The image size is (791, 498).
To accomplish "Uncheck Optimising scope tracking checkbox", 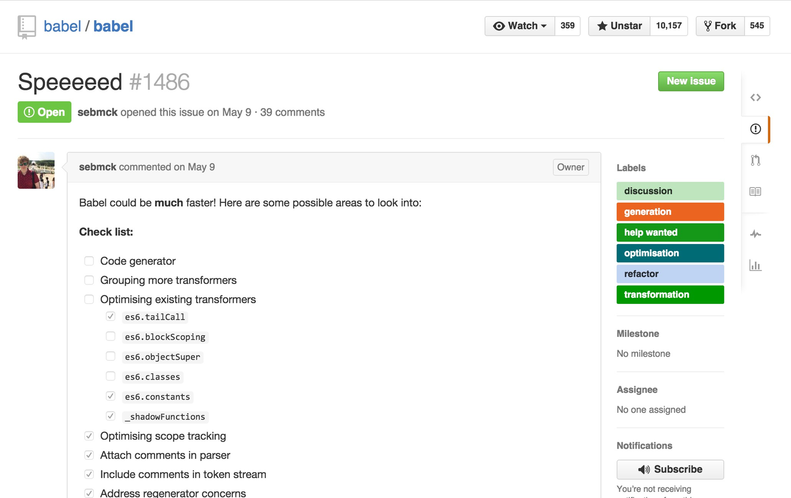I will tap(89, 436).
